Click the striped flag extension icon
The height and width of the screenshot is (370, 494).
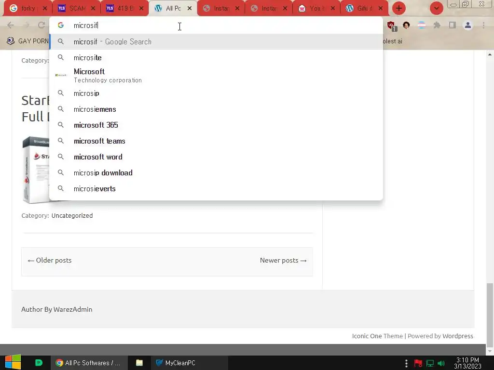(x=422, y=25)
